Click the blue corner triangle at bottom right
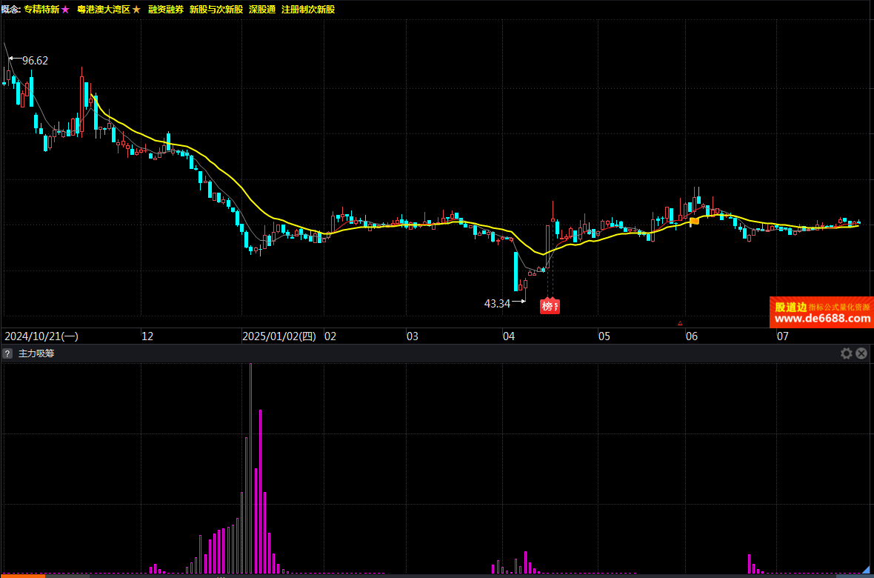The image size is (874, 578). tap(867, 570)
